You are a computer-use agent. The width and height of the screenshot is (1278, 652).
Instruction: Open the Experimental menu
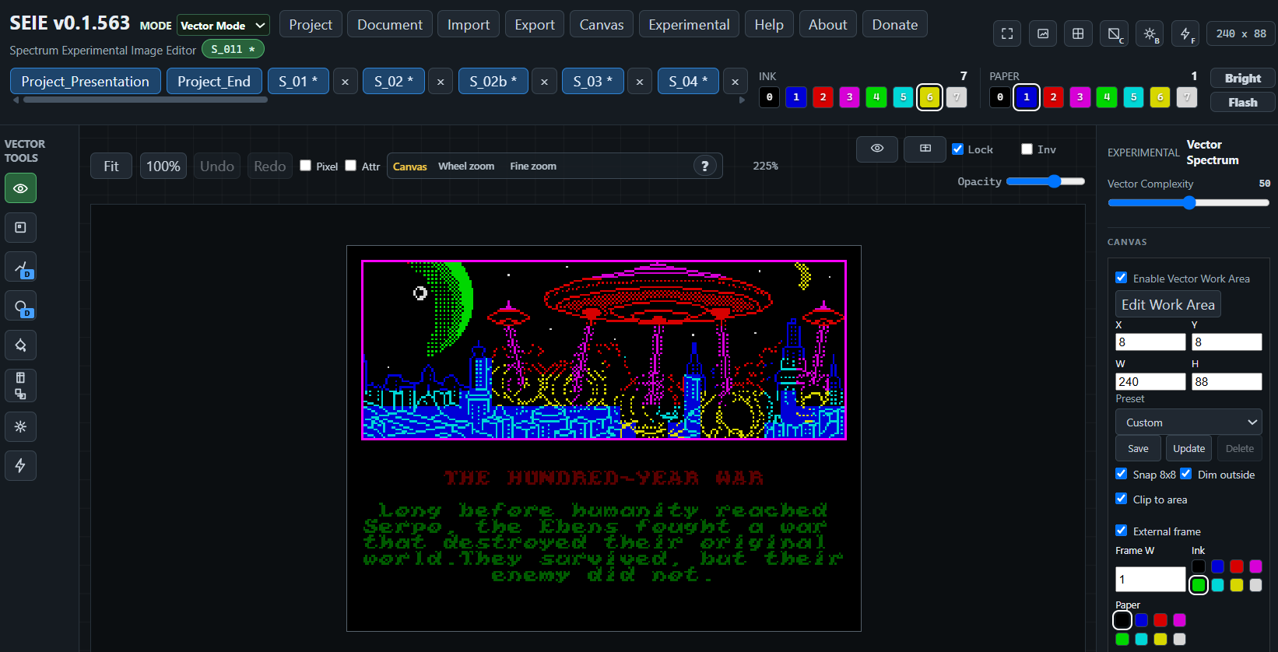[689, 25]
